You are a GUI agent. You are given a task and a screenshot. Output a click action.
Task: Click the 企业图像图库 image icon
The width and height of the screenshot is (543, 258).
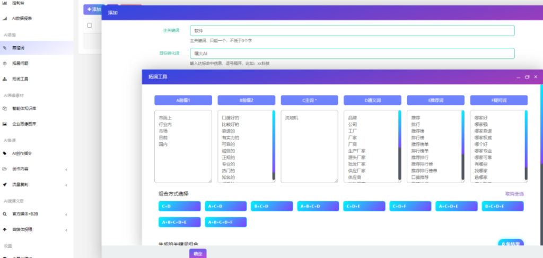click(x=5, y=124)
